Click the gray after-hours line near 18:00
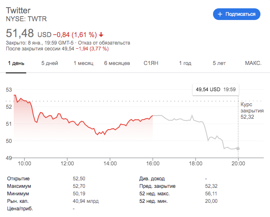270x217 pixels. tap(196, 119)
